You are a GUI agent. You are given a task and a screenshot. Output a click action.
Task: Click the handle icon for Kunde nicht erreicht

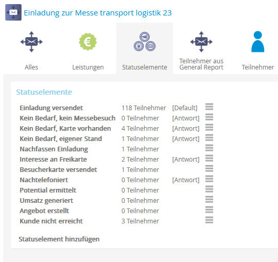(209, 220)
